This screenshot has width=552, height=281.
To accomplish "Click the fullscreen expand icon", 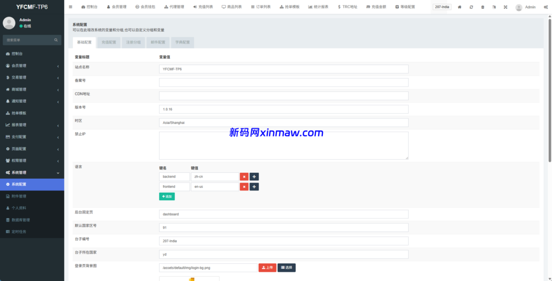I will [x=506, y=7].
